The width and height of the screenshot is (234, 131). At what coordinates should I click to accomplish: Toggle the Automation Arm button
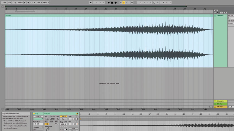(x=124, y=2)
